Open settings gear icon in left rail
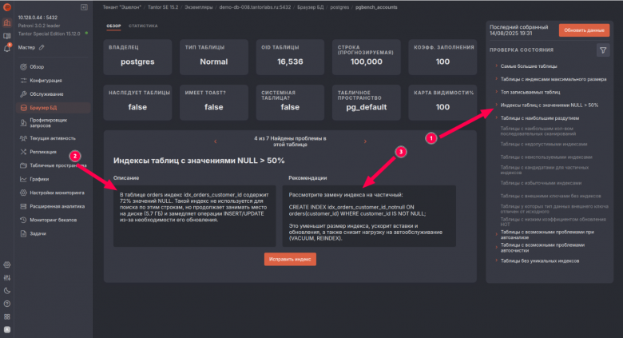Viewport: 623px width, 338px height. [7, 264]
